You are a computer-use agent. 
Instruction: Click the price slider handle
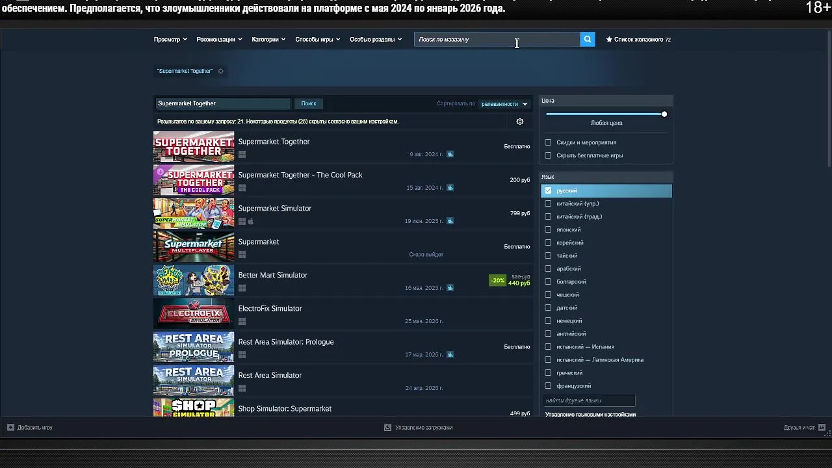click(x=664, y=114)
